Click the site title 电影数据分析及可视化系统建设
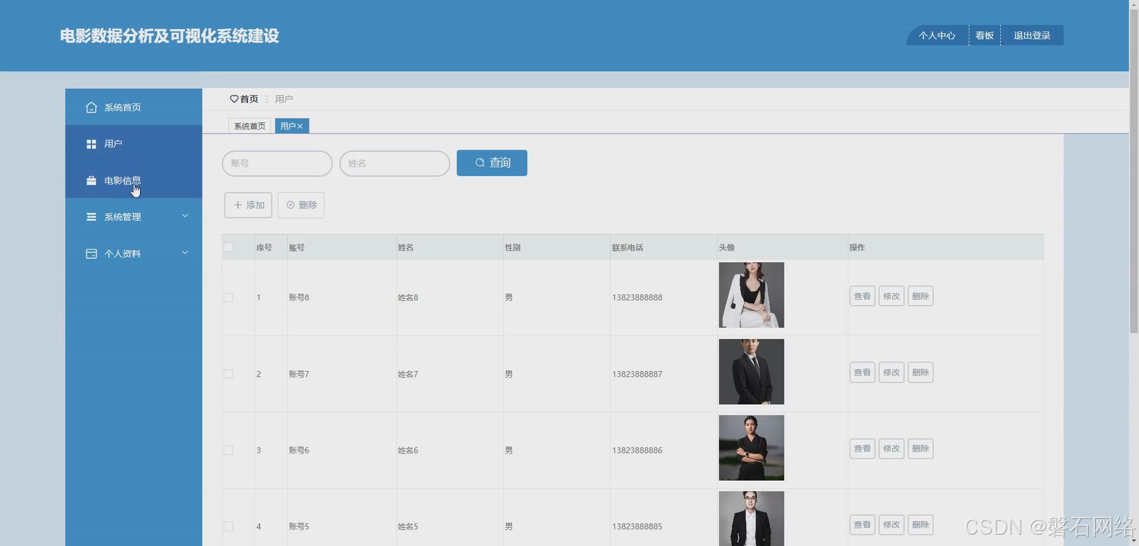1139x546 pixels. [170, 36]
